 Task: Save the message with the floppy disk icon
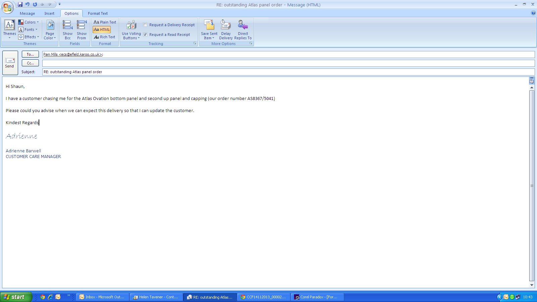(x=20, y=4)
